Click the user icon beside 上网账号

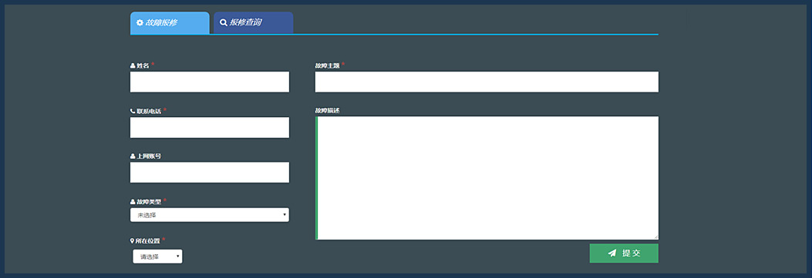coord(133,156)
